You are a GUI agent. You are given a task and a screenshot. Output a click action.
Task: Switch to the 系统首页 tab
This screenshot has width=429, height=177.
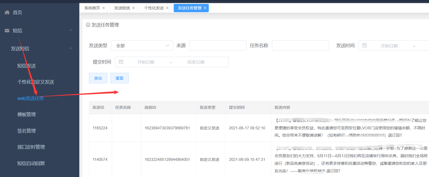92,8
